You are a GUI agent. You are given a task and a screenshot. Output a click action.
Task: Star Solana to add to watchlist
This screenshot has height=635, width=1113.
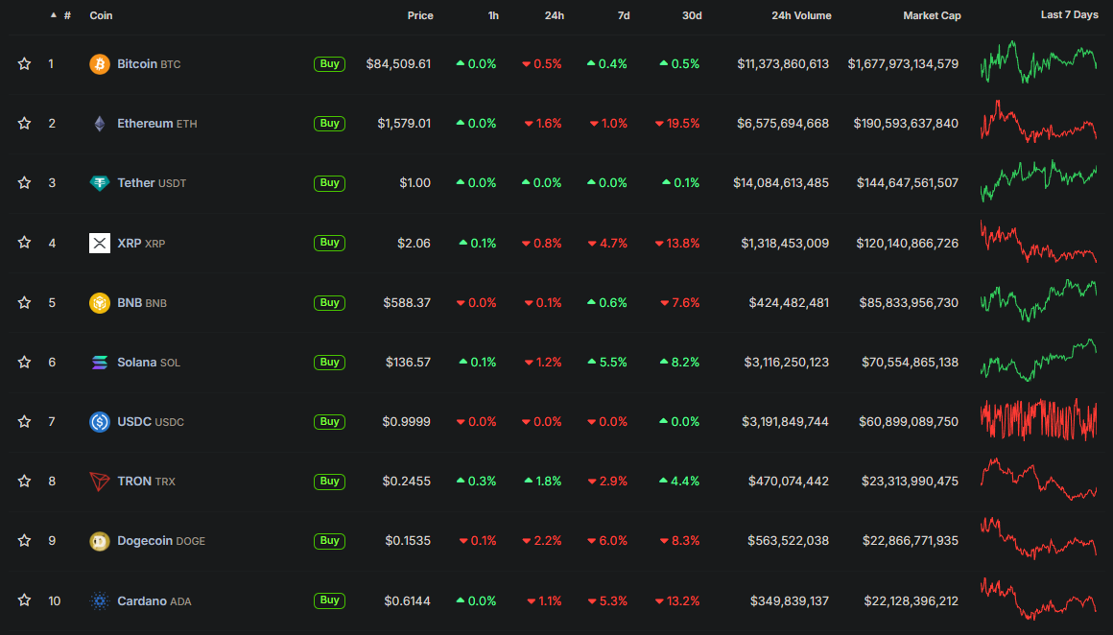[x=24, y=363]
